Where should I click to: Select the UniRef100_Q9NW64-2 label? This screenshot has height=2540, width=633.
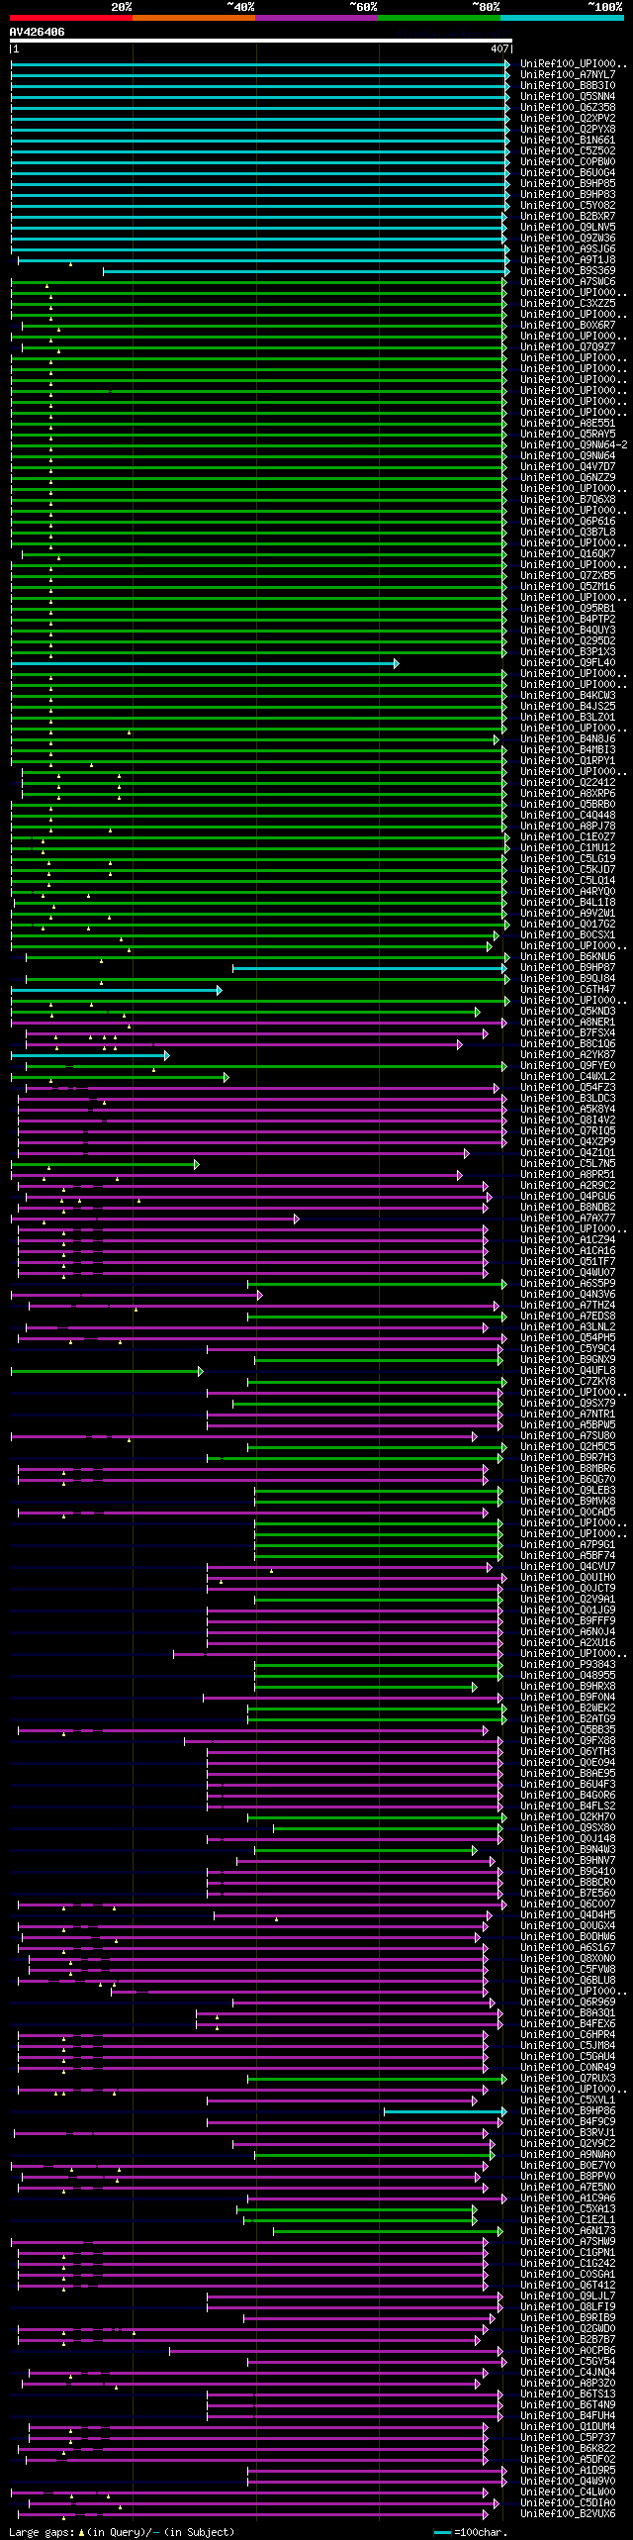574,444
